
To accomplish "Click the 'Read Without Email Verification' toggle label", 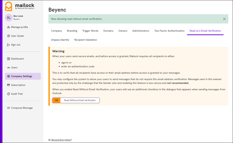I will 80,100.
